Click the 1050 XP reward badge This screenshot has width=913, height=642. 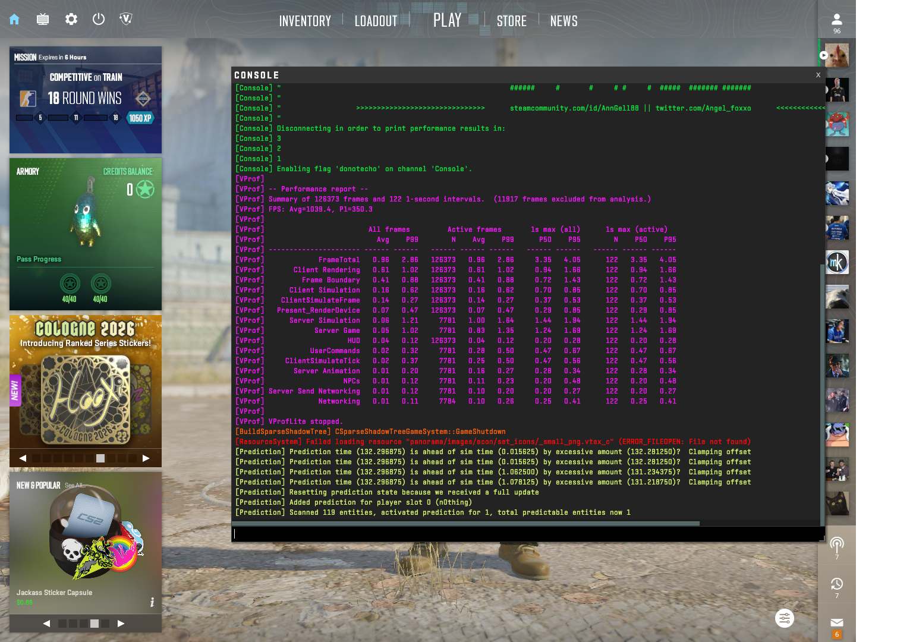140,118
